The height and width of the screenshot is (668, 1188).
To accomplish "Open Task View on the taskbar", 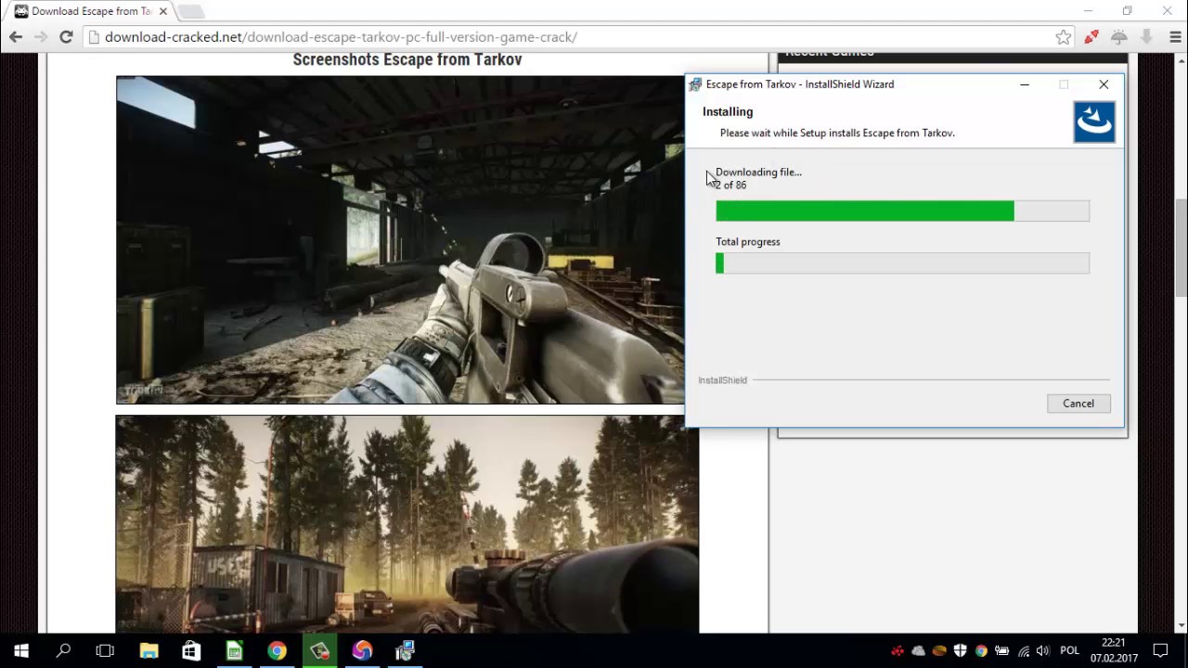I will (105, 650).
